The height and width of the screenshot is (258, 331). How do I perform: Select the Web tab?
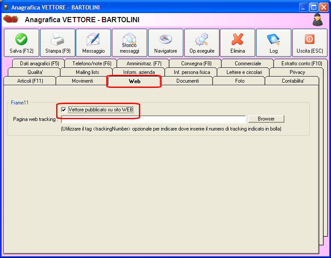[134, 81]
